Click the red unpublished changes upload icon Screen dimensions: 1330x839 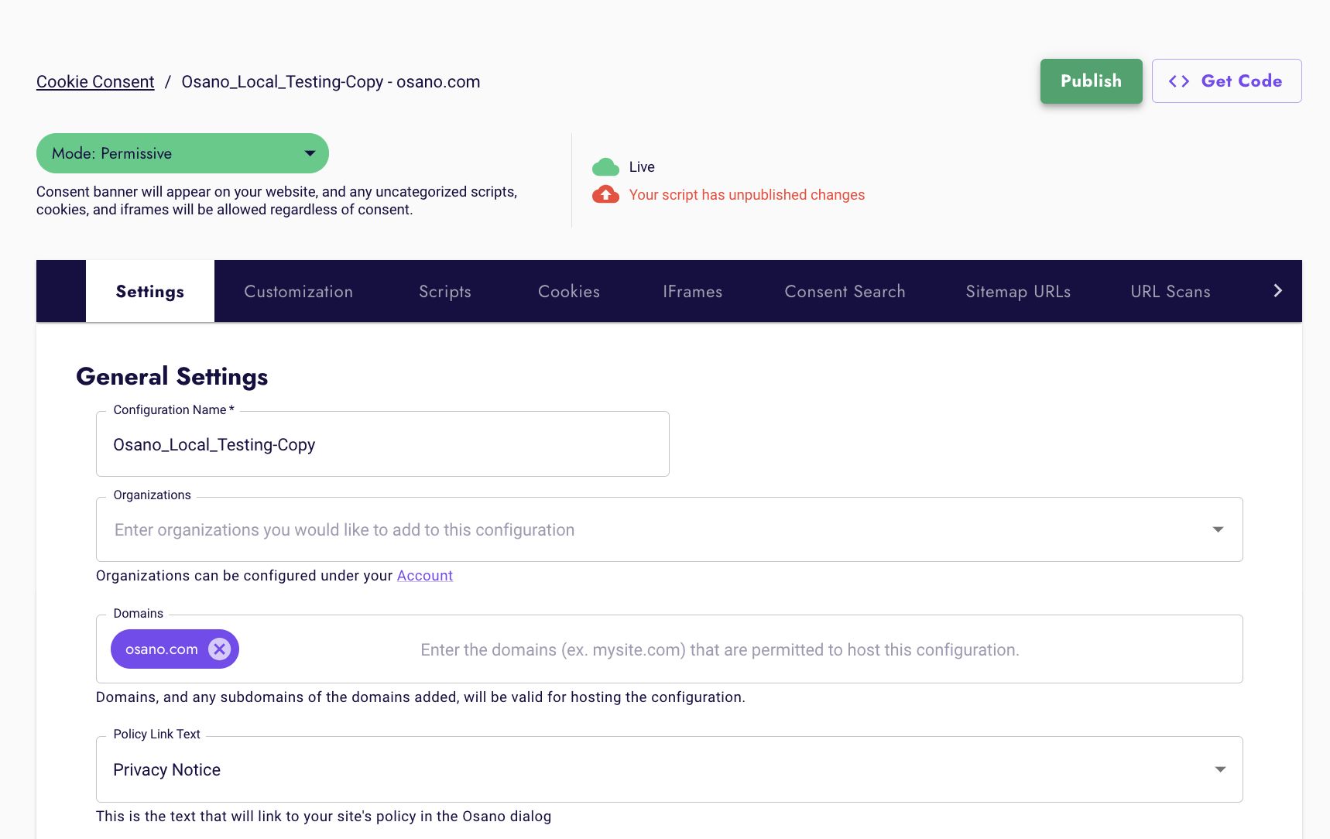pyautogui.click(x=605, y=194)
